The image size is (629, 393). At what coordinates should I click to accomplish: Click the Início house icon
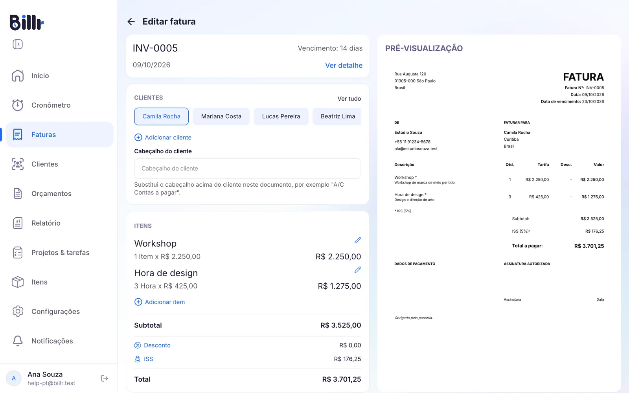click(18, 75)
